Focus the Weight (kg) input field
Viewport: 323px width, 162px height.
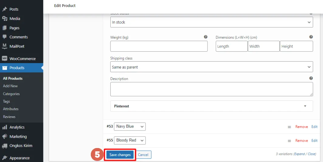click(x=159, y=46)
